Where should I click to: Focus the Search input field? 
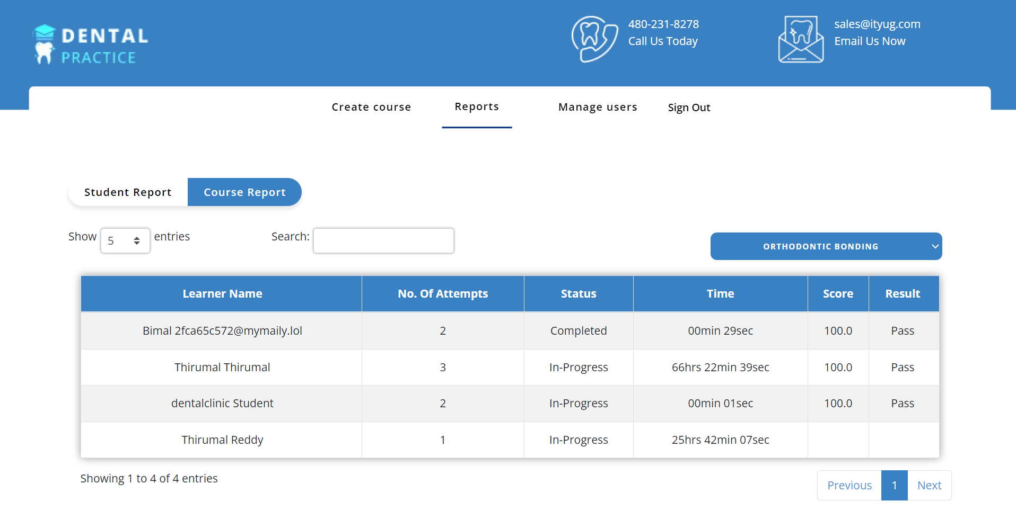click(x=383, y=240)
